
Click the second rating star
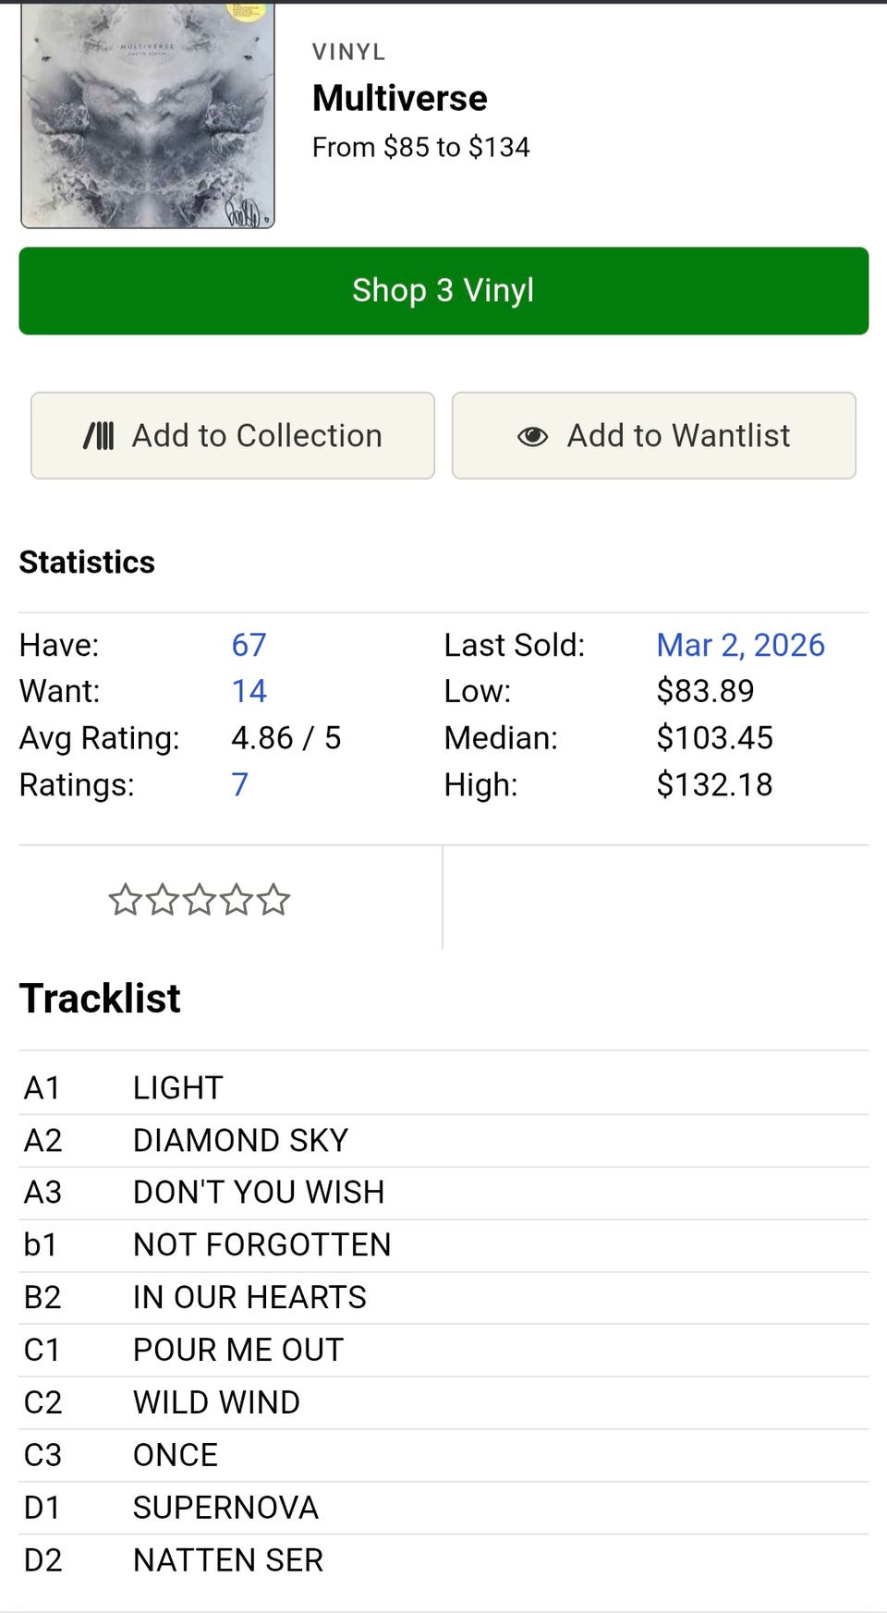tap(162, 899)
